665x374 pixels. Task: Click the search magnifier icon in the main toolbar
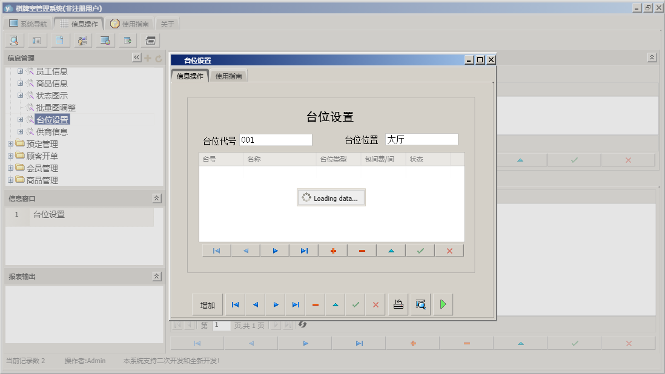click(x=13, y=41)
